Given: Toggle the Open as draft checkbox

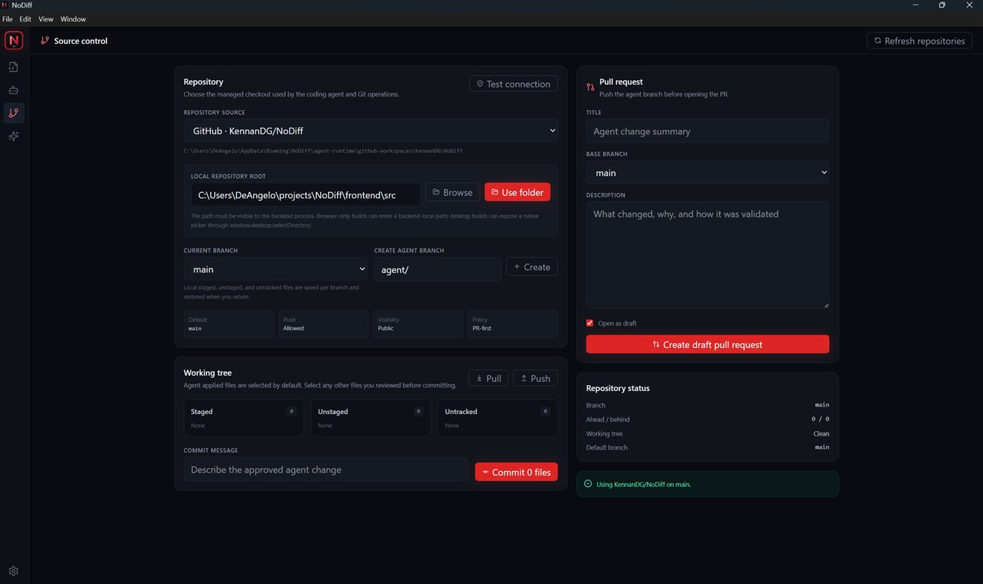Looking at the screenshot, I should (x=590, y=323).
